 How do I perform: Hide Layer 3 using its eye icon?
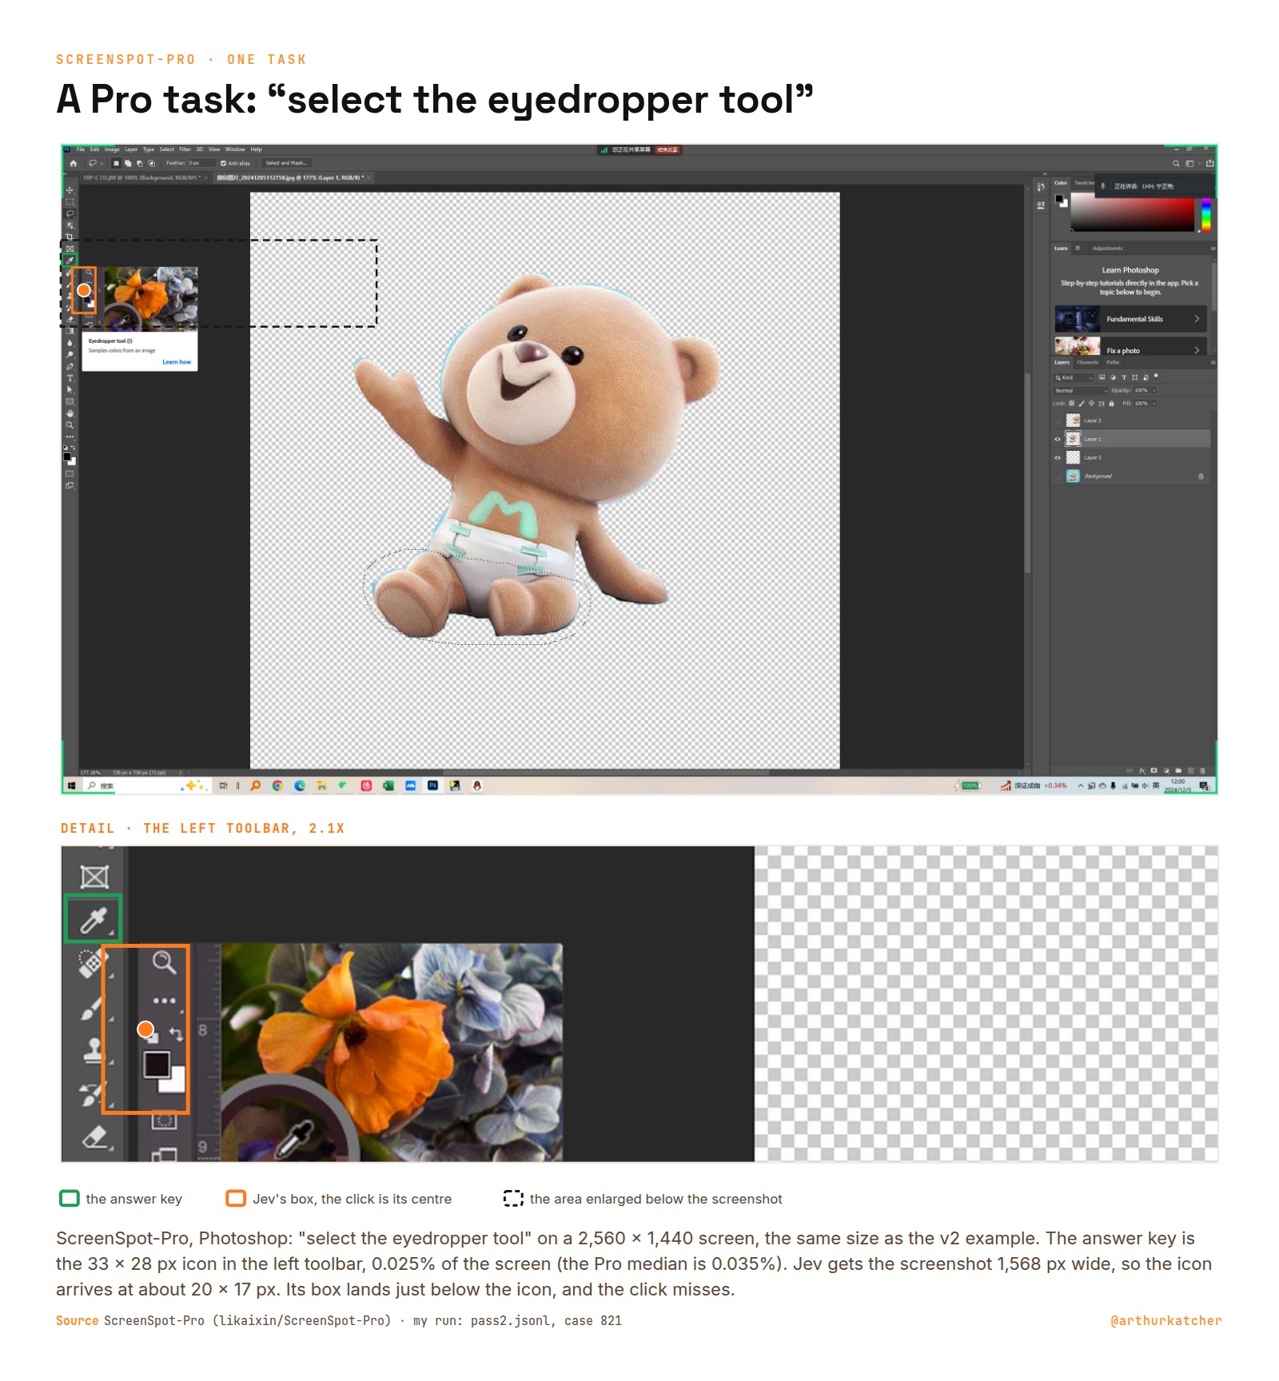pyautogui.click(x=1058, y=458)
